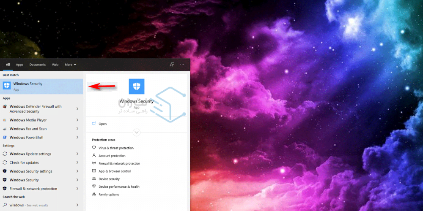
Task: Open Account protection from Protection areas
Action: tap(111, 156)
